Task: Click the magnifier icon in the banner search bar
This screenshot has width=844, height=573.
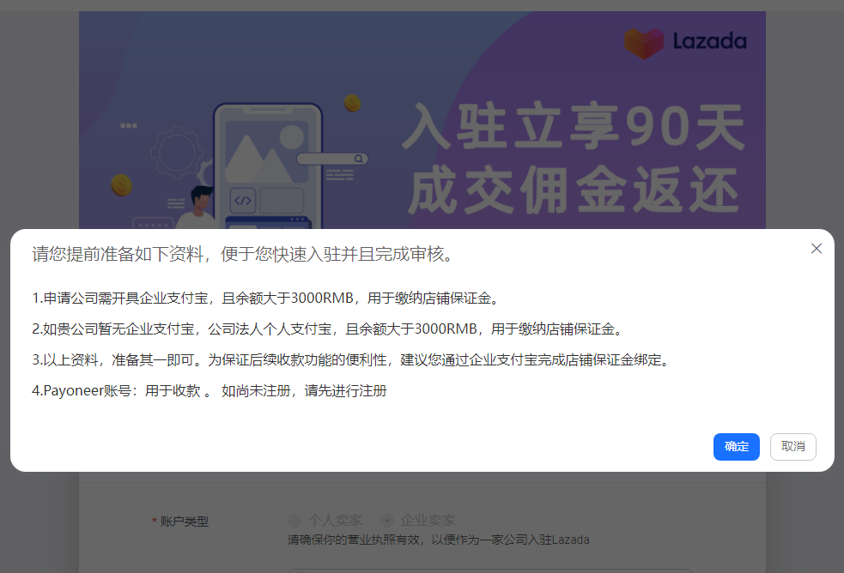Action: 358,159
